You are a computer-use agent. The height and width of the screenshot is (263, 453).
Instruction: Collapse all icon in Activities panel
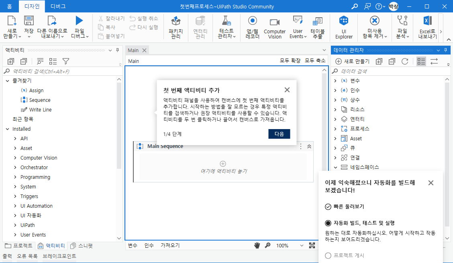click(24, 61)
